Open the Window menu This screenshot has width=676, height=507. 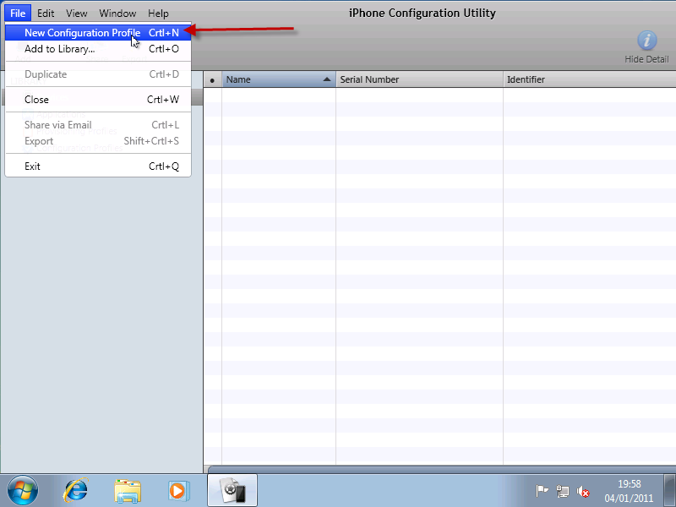click(x=117, y=14)
